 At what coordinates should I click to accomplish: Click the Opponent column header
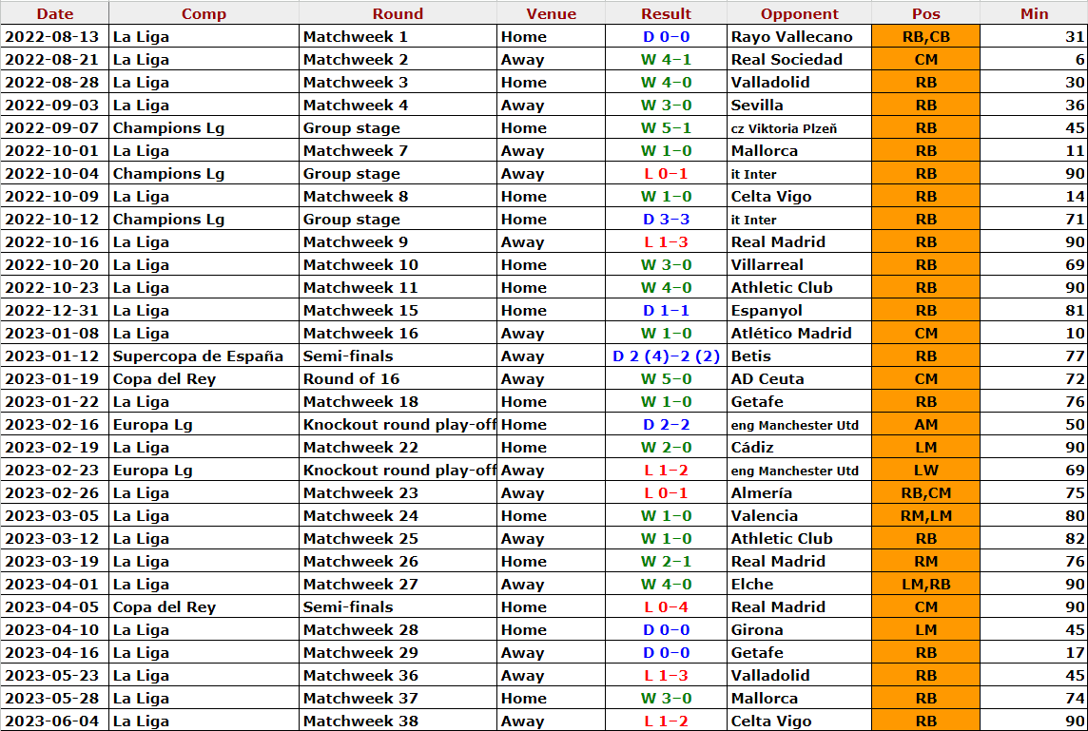(799, 13)
